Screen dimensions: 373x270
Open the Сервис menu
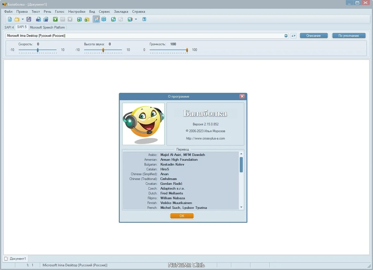pos(104,12)
